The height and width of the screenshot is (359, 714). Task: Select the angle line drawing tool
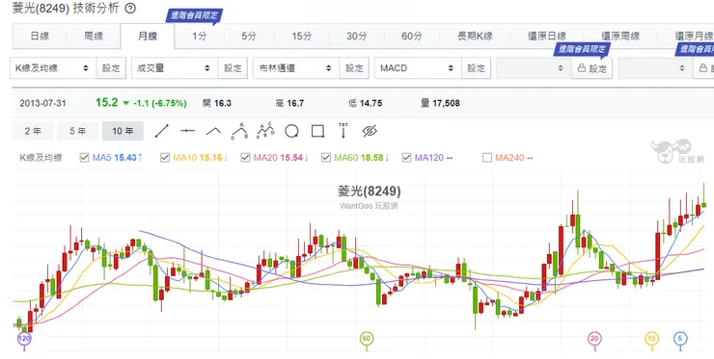click(213, 131)
